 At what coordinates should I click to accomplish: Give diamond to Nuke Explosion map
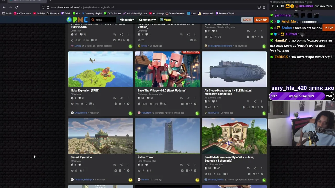point(72,98)
